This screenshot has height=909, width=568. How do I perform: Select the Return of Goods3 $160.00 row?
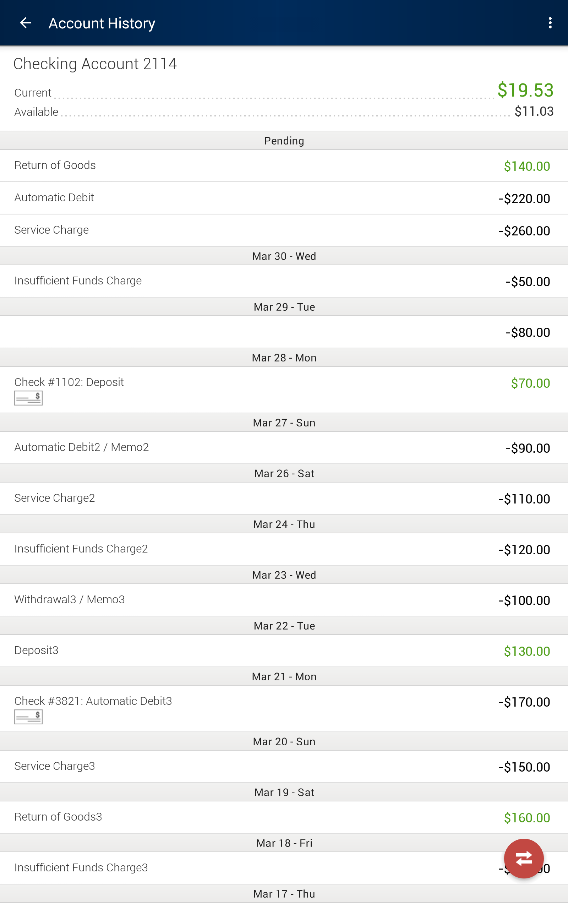tap(284, 817)
